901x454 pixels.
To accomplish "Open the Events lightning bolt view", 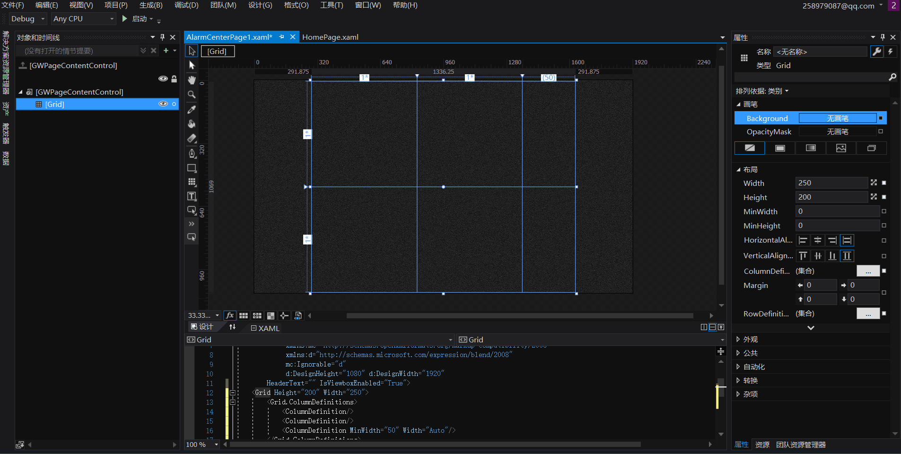I will (x=891, y=52).
